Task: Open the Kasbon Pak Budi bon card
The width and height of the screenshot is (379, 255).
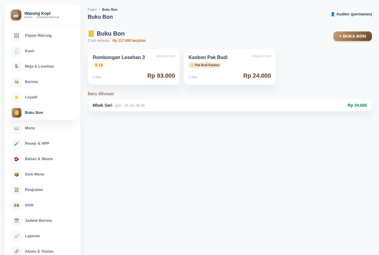Action: pos(230,67)
